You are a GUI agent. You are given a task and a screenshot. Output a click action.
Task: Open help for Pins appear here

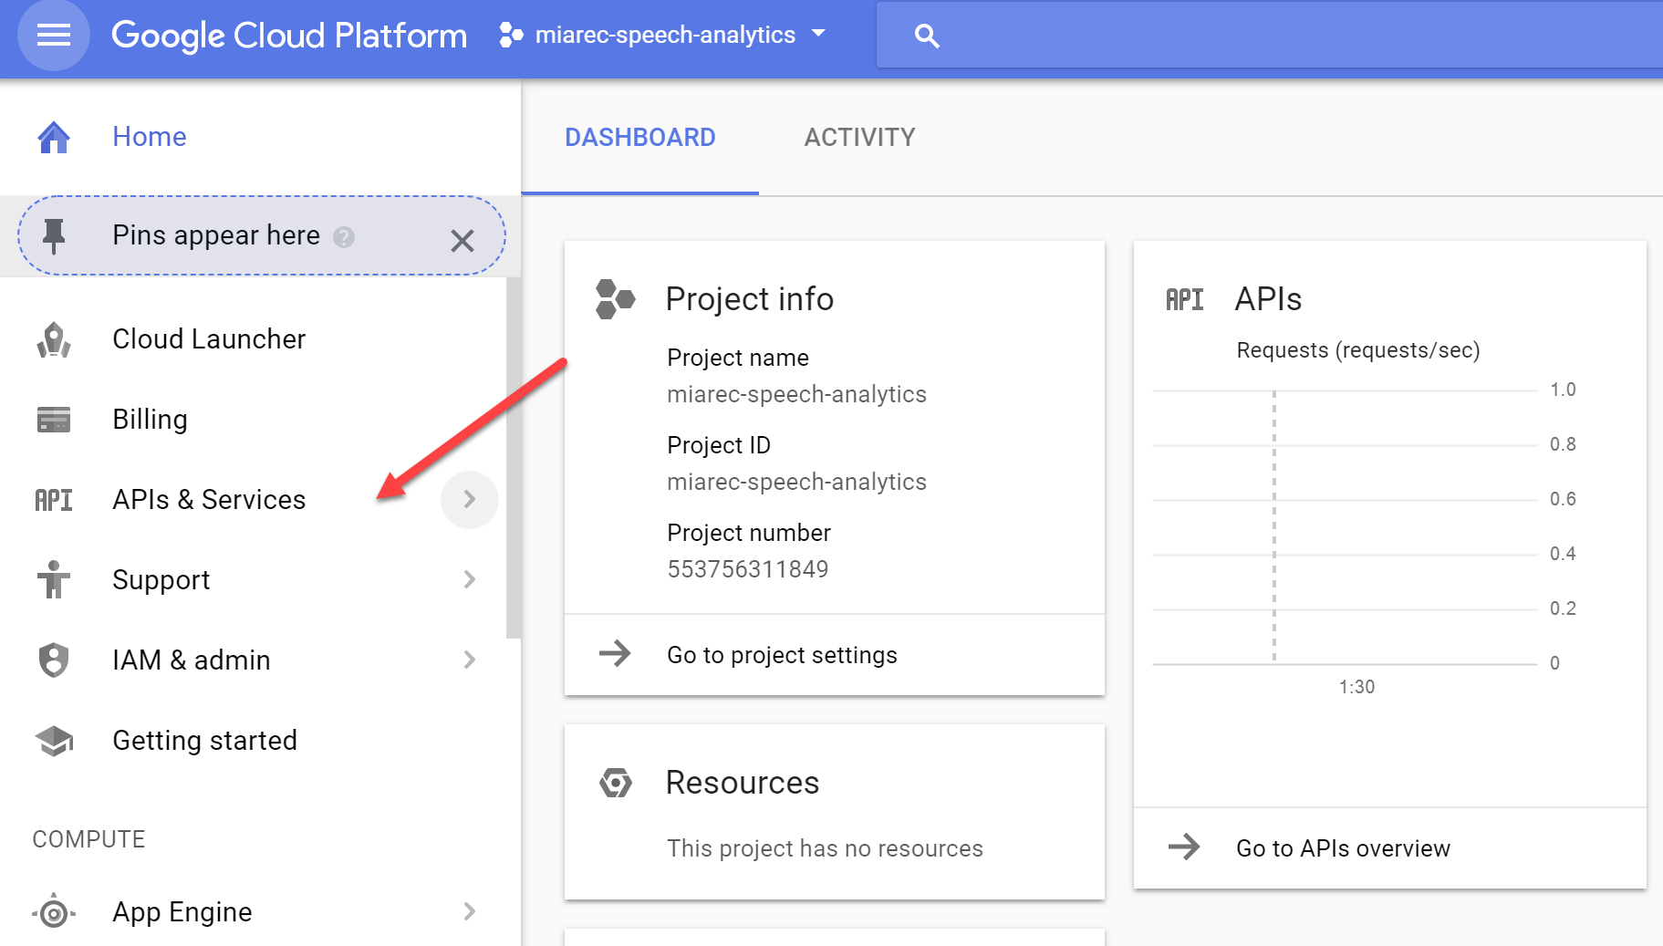(x=344, y=237)
